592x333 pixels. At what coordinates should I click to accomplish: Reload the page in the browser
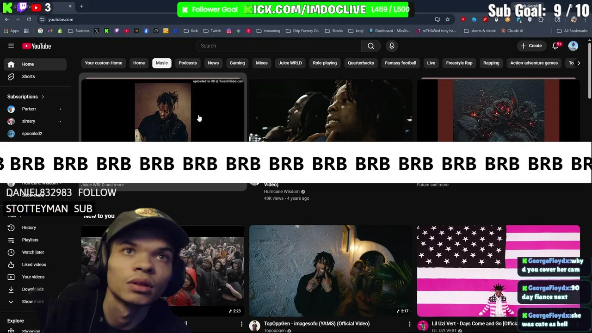click(29, 19)
